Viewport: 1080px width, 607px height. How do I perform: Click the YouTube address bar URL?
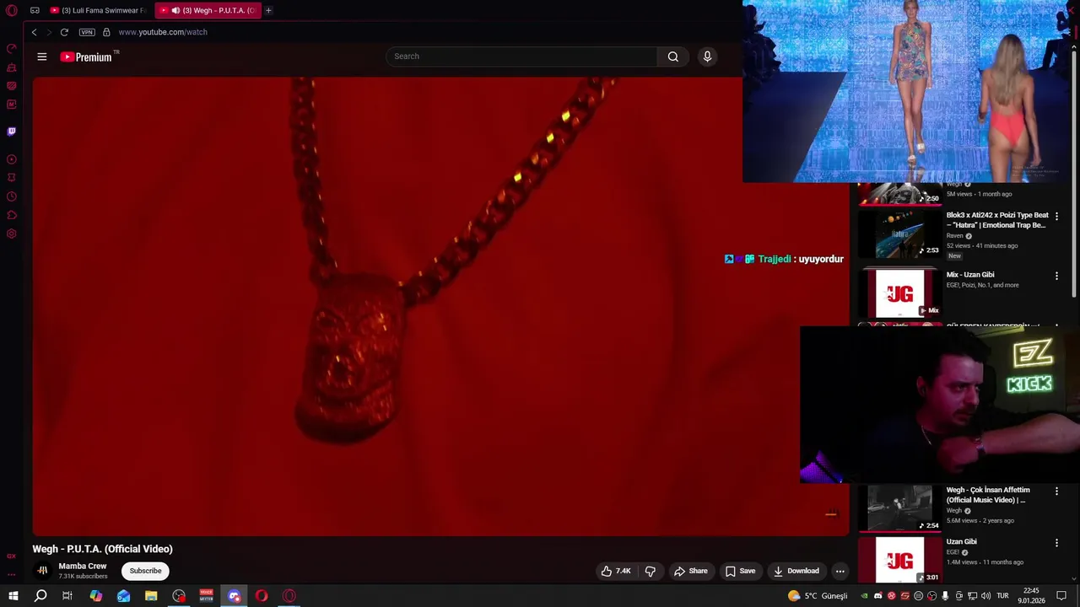pos(163,32)
